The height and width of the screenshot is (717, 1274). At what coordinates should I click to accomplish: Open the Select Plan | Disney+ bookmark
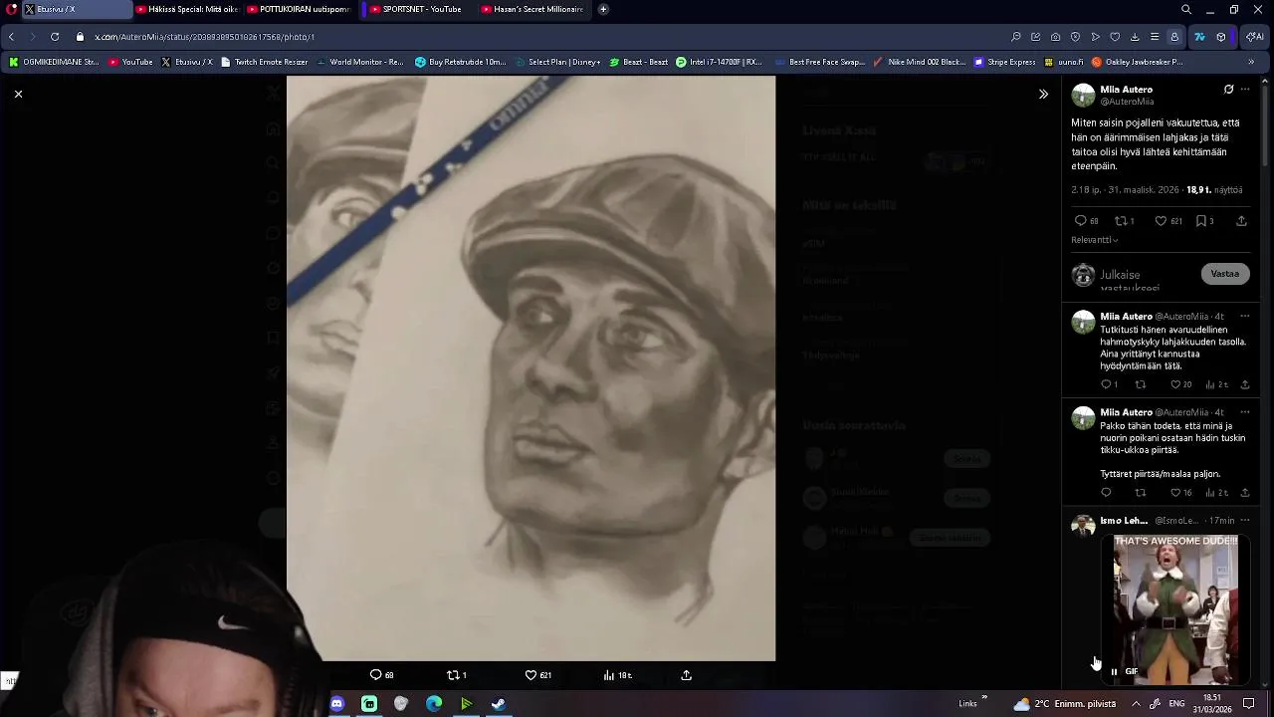[x=556, y=62]
